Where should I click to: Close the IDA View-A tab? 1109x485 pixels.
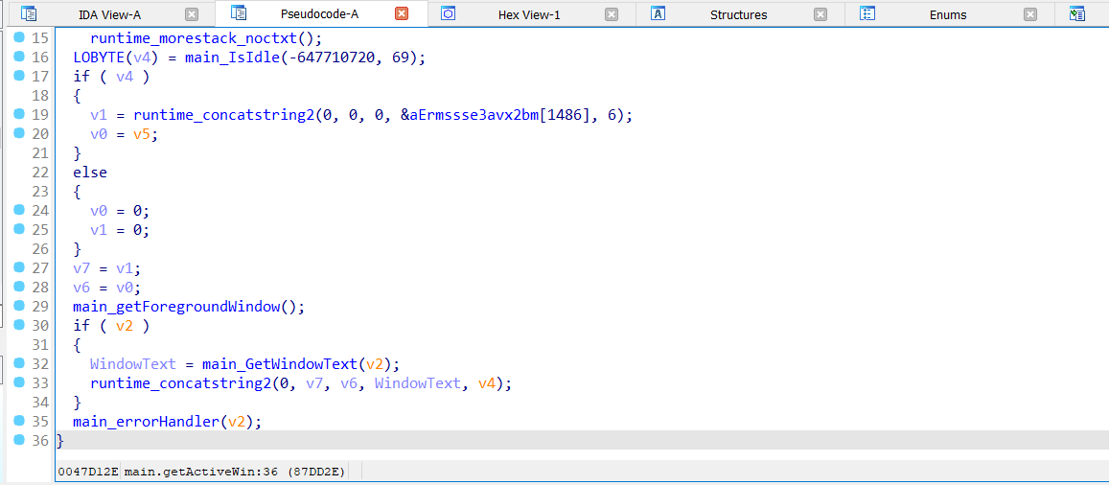click(x=192, y=14)
